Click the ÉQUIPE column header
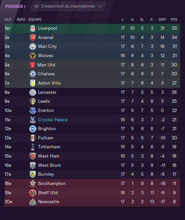185x220 pixels. 35,19
